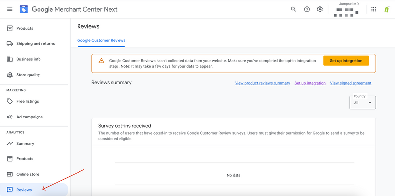Follow the purple Set up integration link
Image resolution: width=395 pixels, height=196 pixels.
pyautogui.click(x=310, y=83)
